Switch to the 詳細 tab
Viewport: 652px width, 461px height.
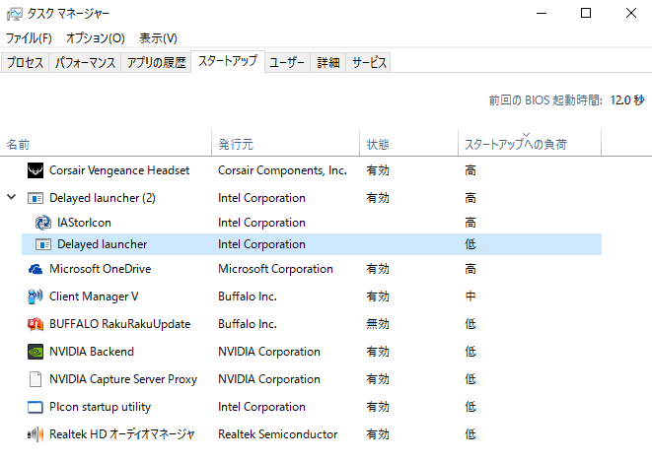pyautogui.click(x=328, y=63)
